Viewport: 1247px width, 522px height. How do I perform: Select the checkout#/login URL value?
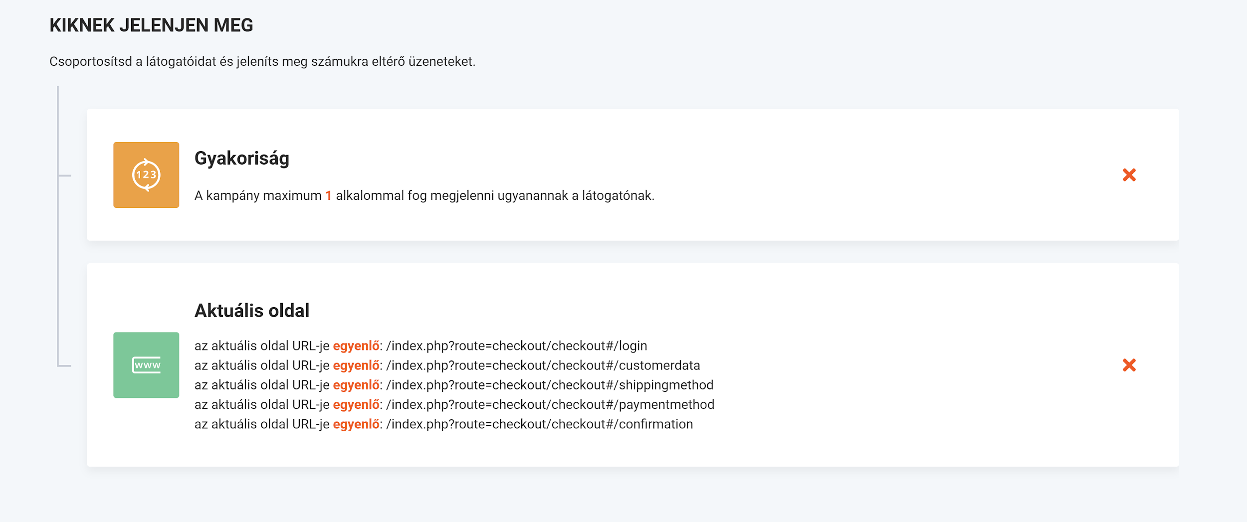tap(516, 346)
